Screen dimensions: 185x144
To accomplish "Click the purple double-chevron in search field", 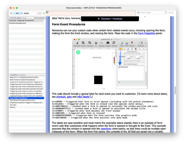I will point(37,13).
